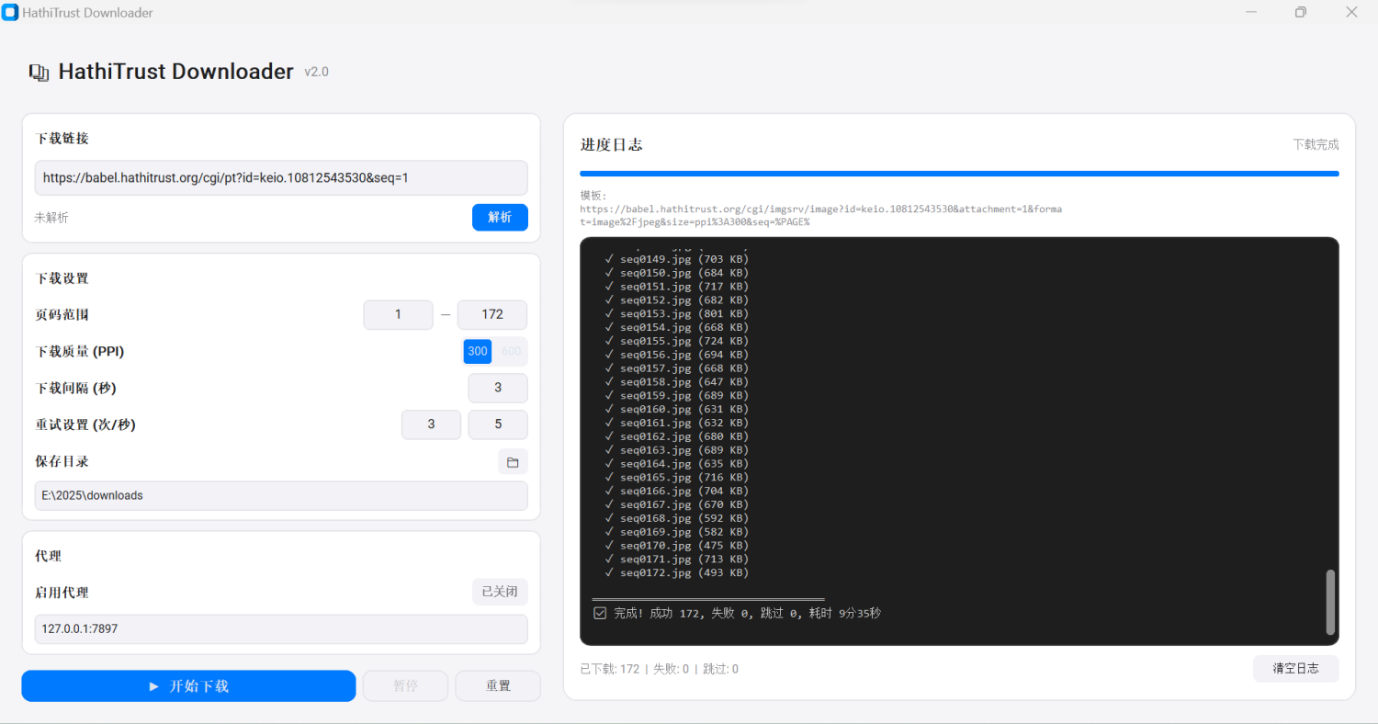The width and height of the screenshot is (1378, 724).
Task: Click log line seq0152.jpg (682 KB)
Action: (x=677, y=300)
